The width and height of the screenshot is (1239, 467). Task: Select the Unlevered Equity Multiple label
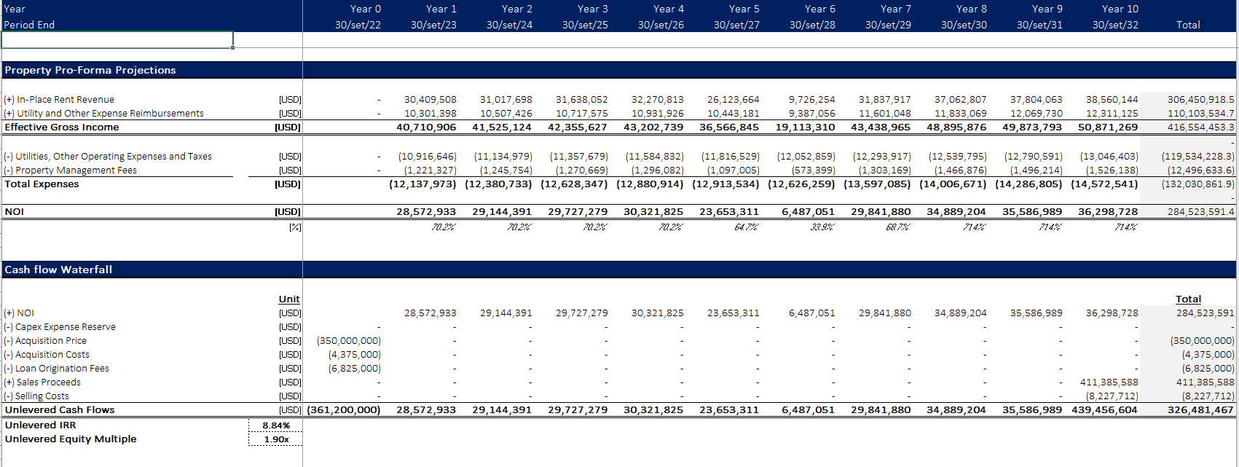point(71,439)
